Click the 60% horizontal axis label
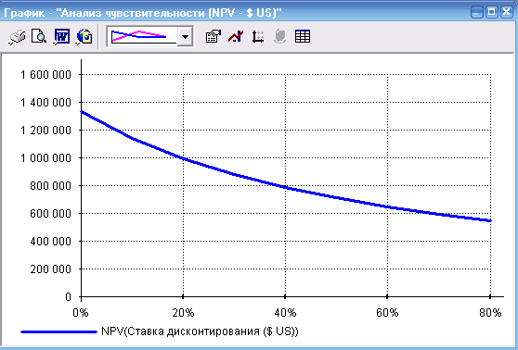518x350 pixels. click(x=387, y=312)
